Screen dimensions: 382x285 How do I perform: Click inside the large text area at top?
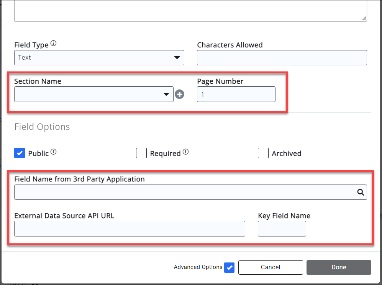click(190, 10)
